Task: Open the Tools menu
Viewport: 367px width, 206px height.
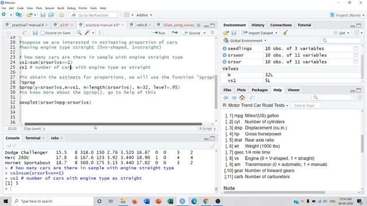Action: point(93,8)
